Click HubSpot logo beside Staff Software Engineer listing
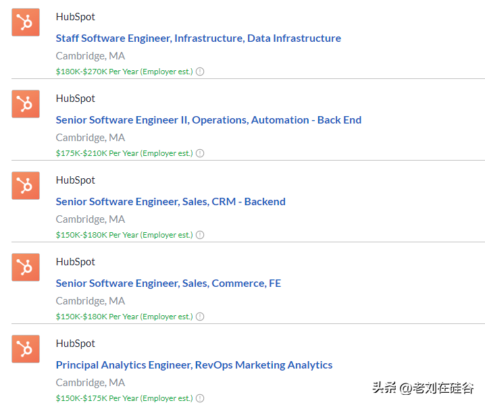 point(26,22)
